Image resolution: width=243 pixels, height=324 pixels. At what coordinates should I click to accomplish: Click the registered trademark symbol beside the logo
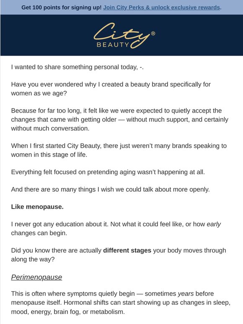tap(153, 33)
